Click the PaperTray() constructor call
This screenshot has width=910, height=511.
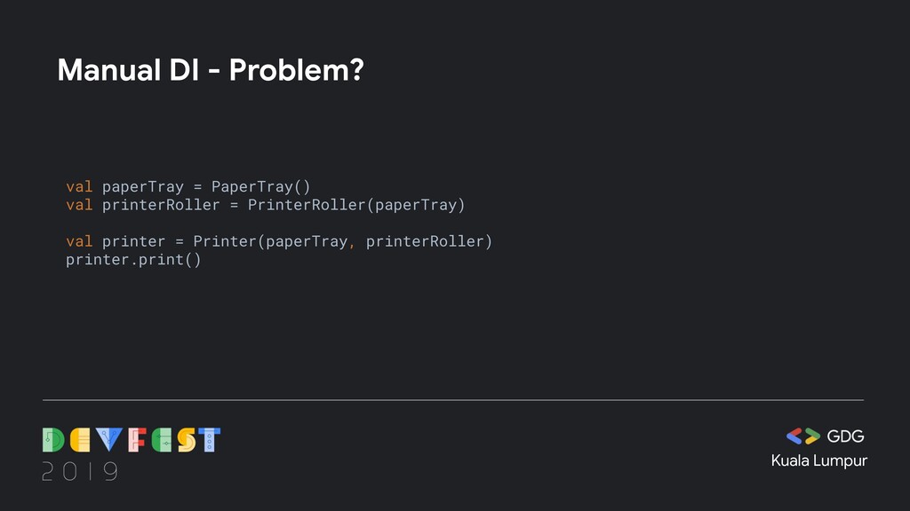(261, 186)
